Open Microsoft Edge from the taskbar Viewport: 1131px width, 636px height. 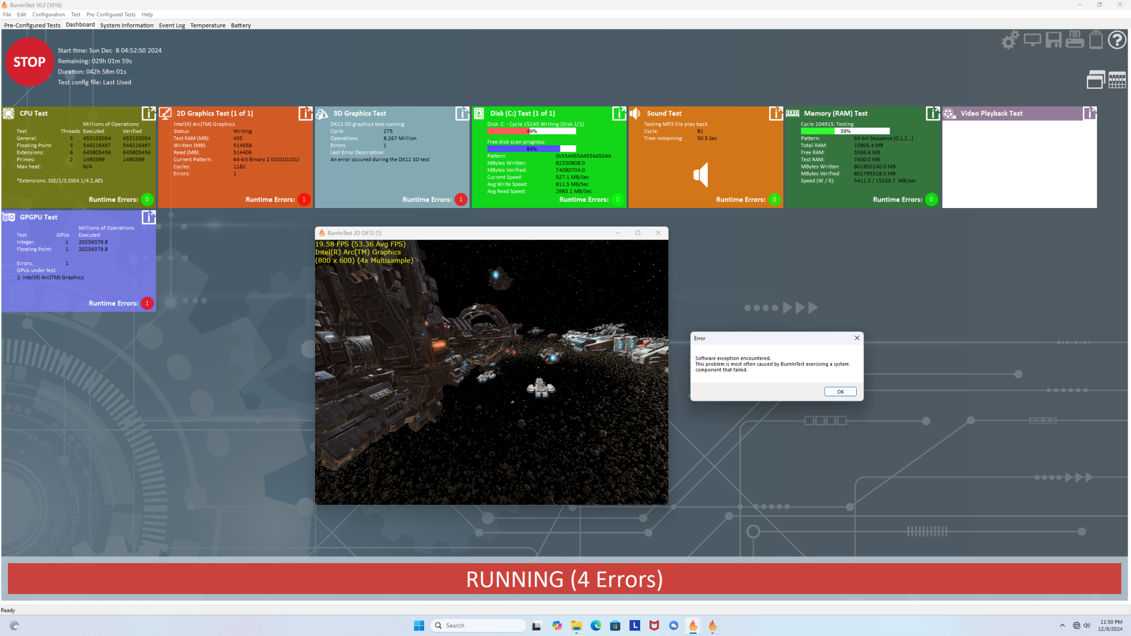coord(596,625)
